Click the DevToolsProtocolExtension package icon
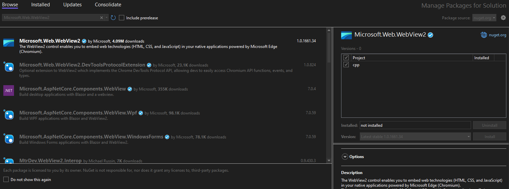The image size is (509, 189). [x=9, y=67]
